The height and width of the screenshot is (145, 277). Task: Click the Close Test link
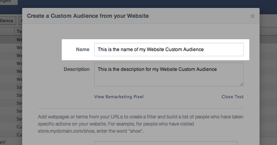coord(233,97)
